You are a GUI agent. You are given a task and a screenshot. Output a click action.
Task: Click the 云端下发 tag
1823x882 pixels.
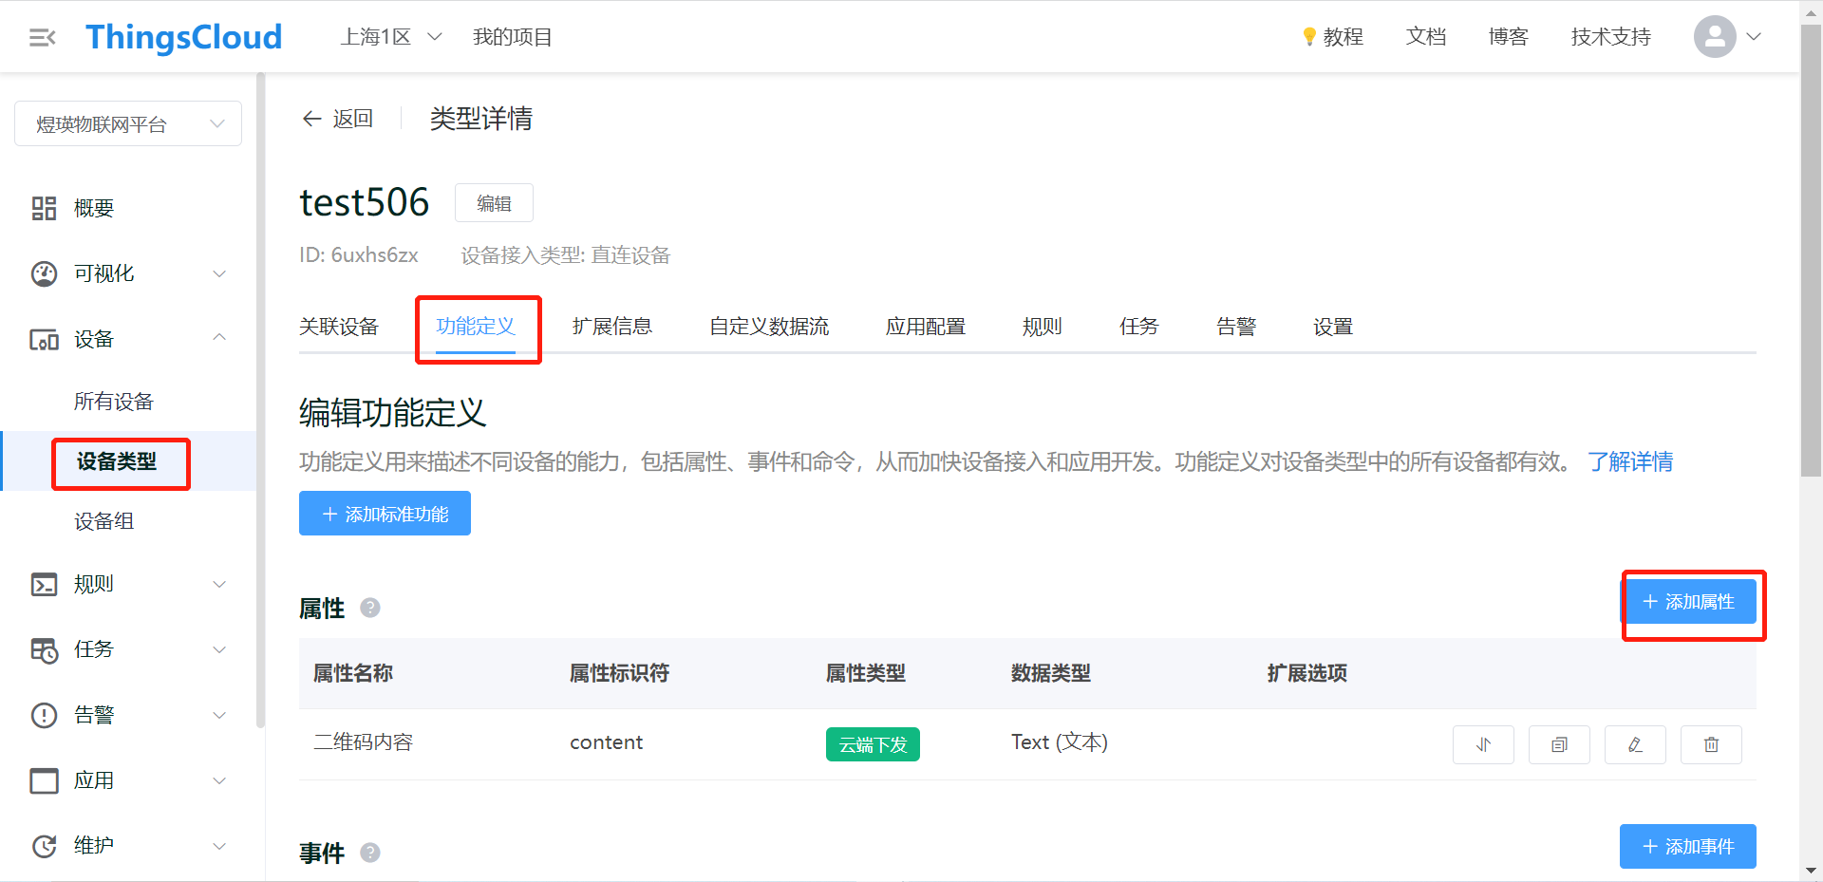tap(873, 744)
